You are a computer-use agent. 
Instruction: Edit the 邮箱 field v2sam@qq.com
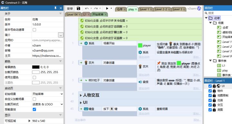coord(47,51)
